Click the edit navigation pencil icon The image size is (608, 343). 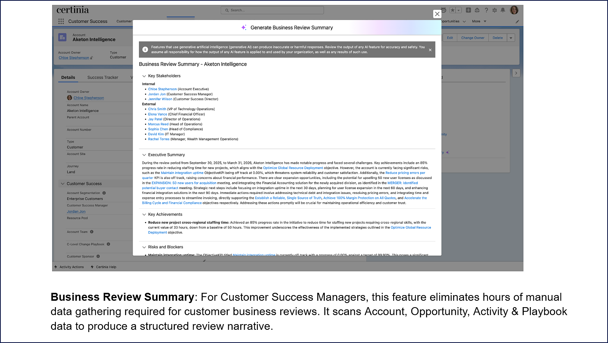point(517,22)
